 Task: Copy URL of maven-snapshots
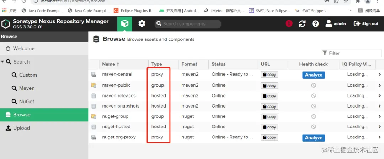click(x=270, y=106)
